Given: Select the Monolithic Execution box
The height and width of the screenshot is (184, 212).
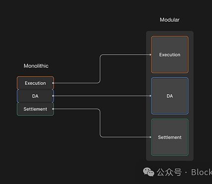Looking at the screenshot, I should click(x=35, y=83).
